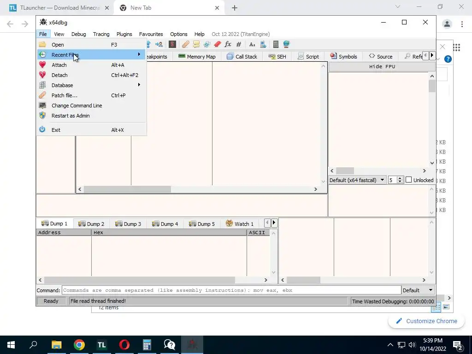The width and height of the screenshot is (472, 354).
Task: Open the Options menu
Action: (x=179, y=34)
